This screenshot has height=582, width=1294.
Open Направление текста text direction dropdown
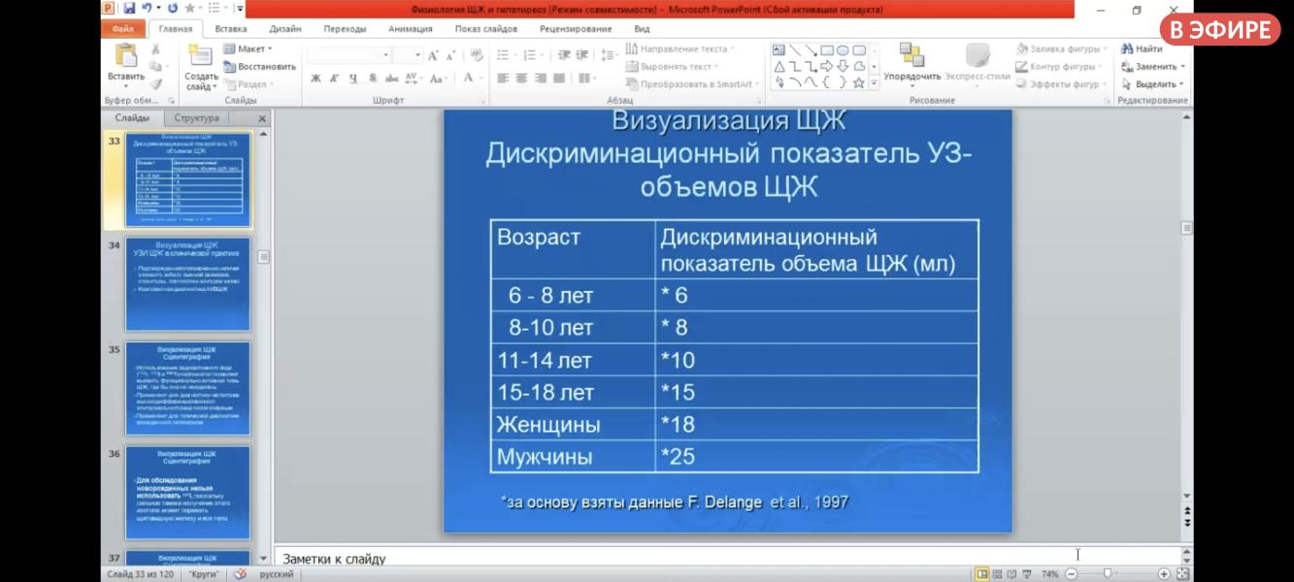(680, 48)
